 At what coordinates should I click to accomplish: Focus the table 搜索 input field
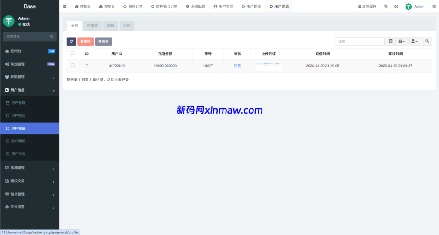[x=360, y=42]
